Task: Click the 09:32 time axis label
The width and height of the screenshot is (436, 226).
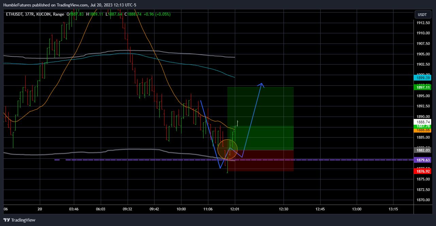Action: [x=127, y=209]
